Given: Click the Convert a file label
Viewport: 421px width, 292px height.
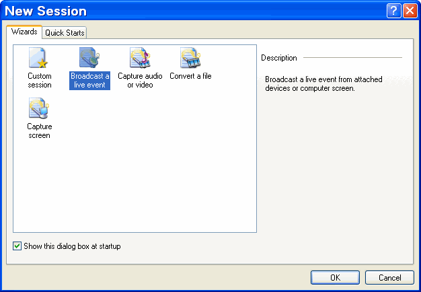Looking at the screenshot, I should click(x=190, y=76).
